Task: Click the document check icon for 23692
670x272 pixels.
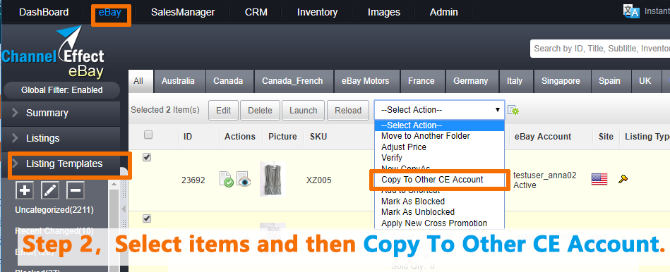Action: point(227,180)
